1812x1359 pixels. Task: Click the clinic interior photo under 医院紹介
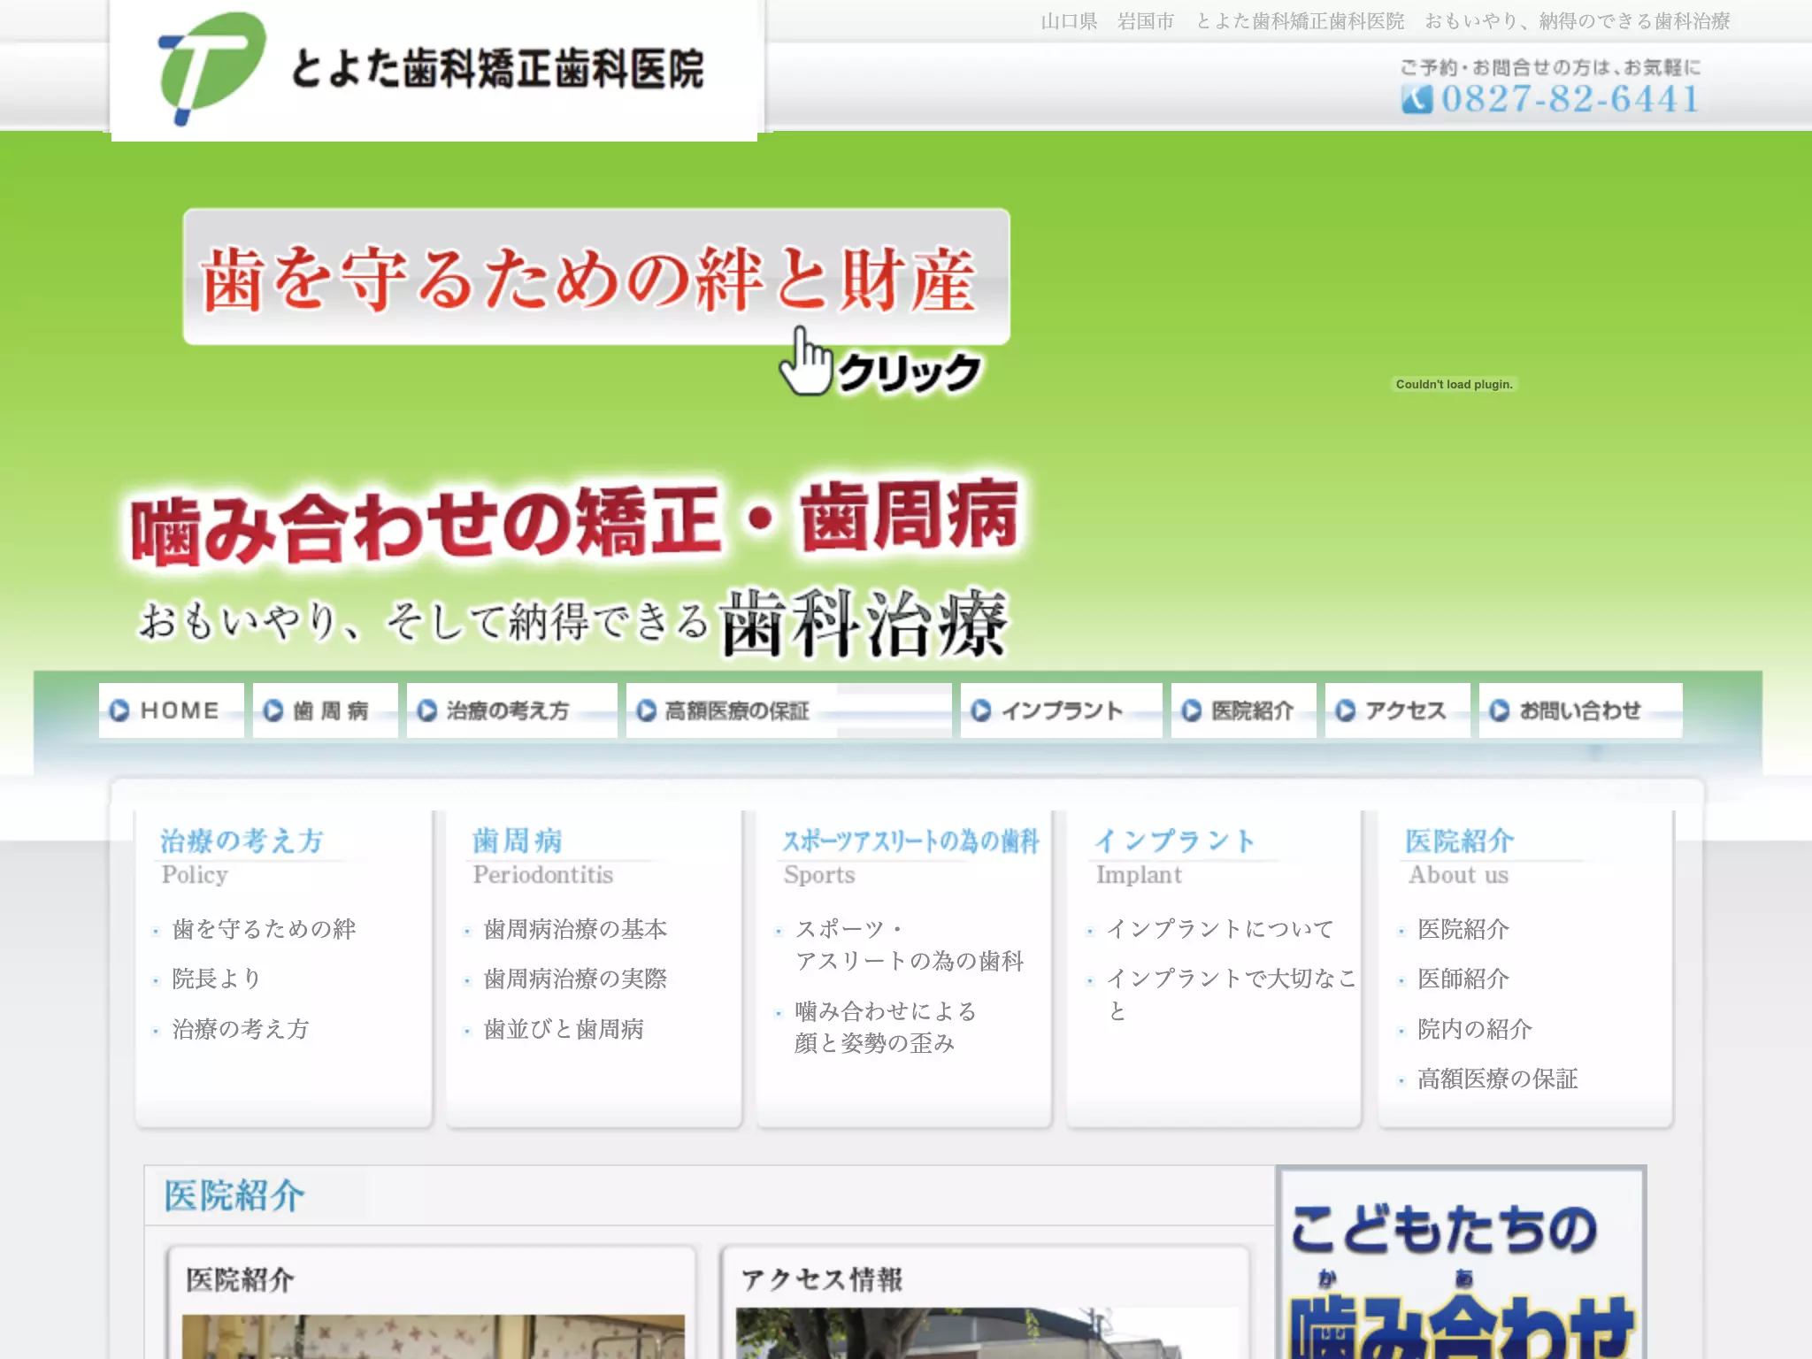(x=434, y=1337)
